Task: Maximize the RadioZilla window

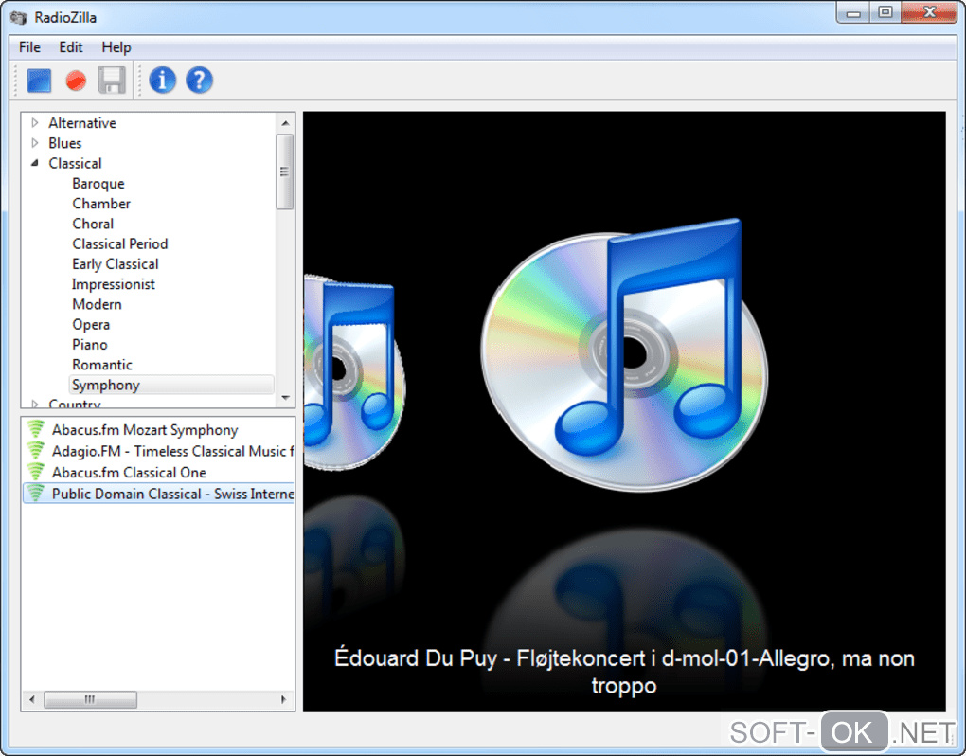Action: click(x=885, y=13)
